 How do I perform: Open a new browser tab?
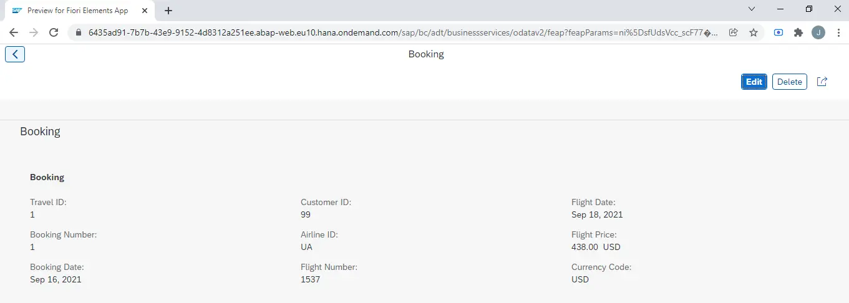coord(168,11)
